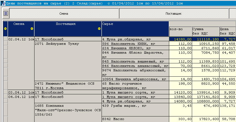
Task: Select shift cell 02.04.12 1см
Action: pyautogui.click(x=21, y=63)
